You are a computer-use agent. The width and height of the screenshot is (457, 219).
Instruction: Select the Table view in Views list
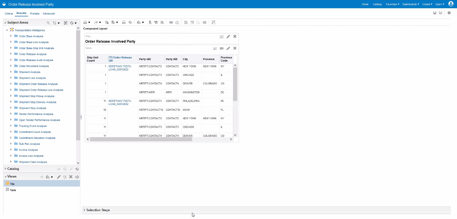tap(13, 190)
